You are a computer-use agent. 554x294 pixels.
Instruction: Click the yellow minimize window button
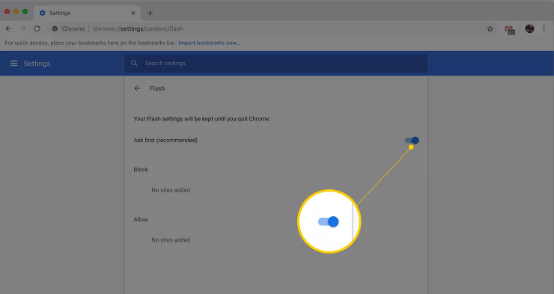tap(16, 12)
